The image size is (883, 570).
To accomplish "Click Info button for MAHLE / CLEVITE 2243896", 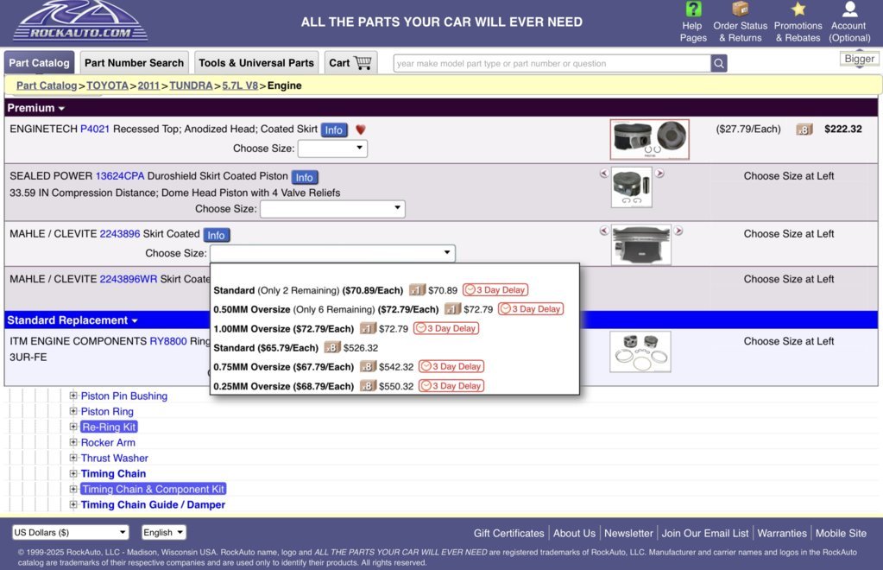I will pyautogui.click(x=217, y=235).
